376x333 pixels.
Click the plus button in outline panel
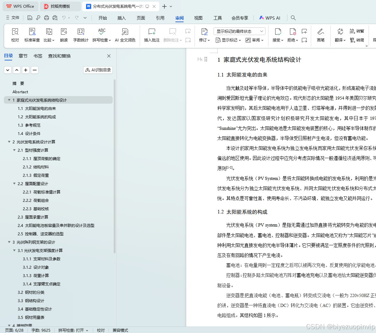pyautogui.click(x=26, y=70)
